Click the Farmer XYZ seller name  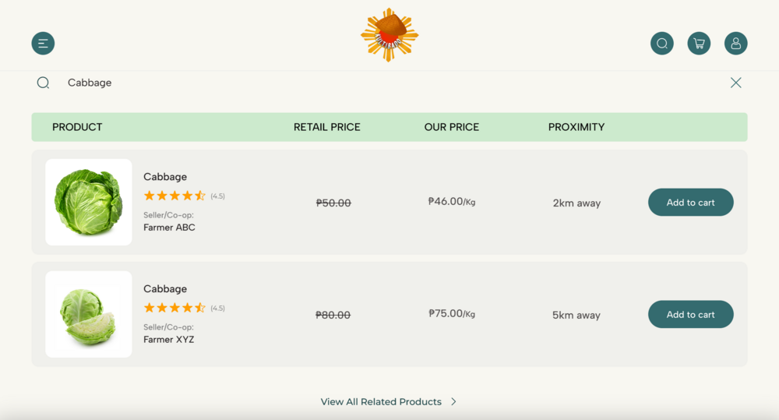pyautogui.click(x=169, y=340)
